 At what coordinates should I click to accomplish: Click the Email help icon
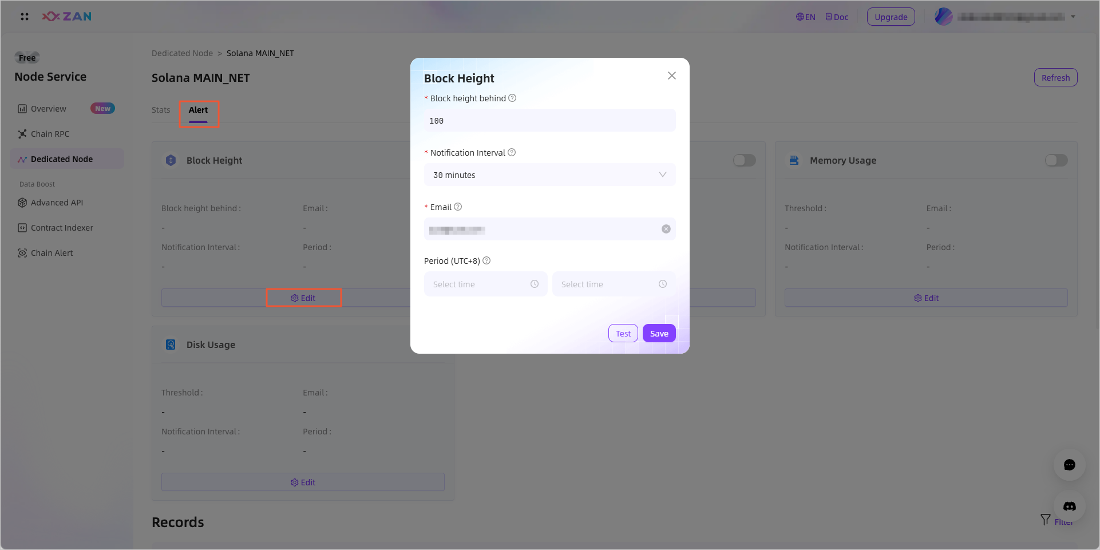(458, 207)
